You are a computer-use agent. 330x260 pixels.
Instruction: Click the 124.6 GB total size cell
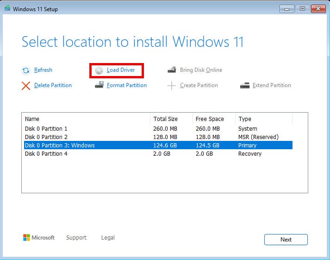(165, 146)
